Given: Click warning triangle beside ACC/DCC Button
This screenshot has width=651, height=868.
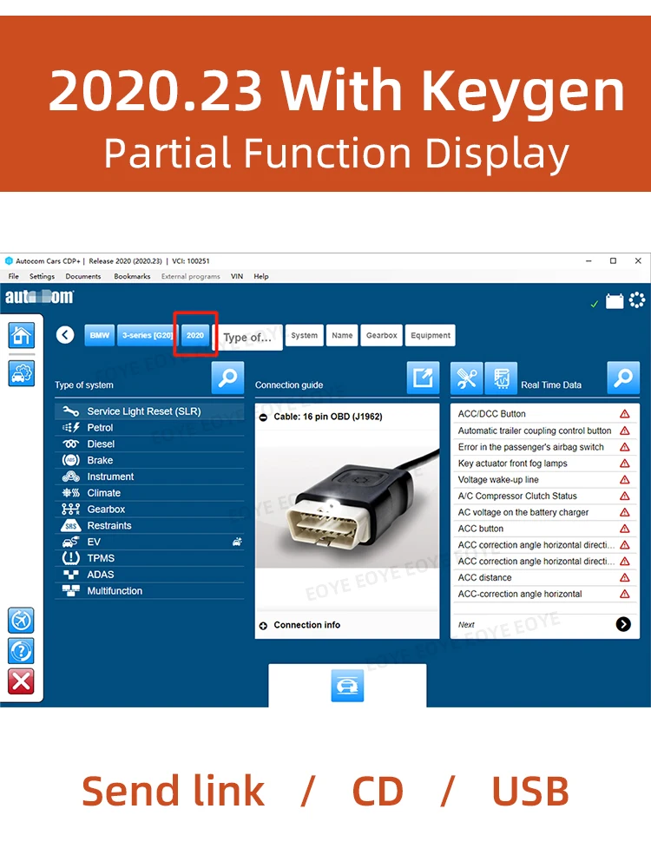Looking at the screenshot, I should click(x=625, y=414).
